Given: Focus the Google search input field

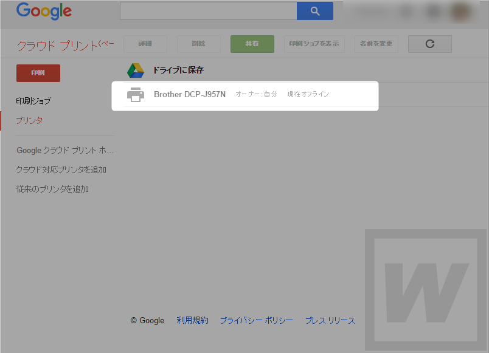Looking at the screenshot, I should (209, 11).
